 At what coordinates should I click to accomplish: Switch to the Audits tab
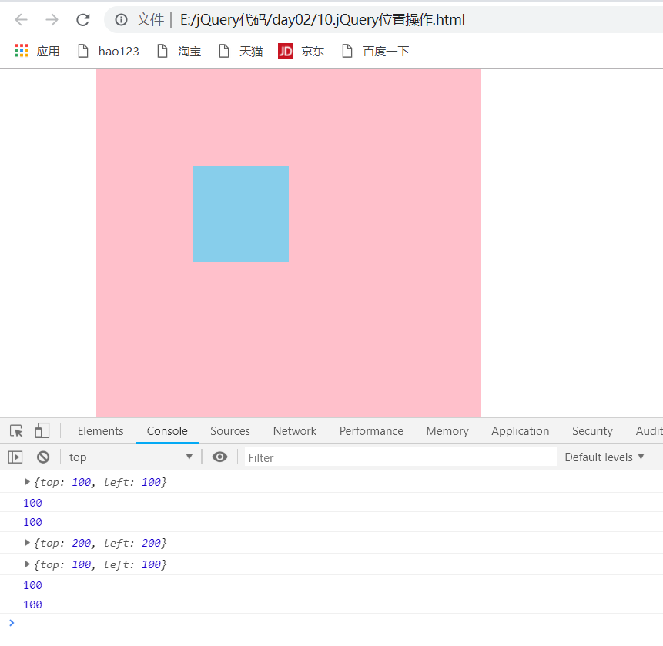click(x=649, y=431)
